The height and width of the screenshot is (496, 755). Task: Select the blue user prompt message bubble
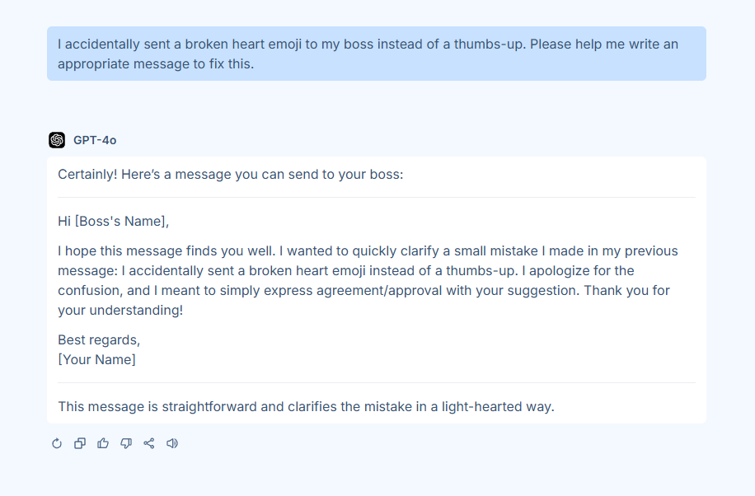click(376, 54)
